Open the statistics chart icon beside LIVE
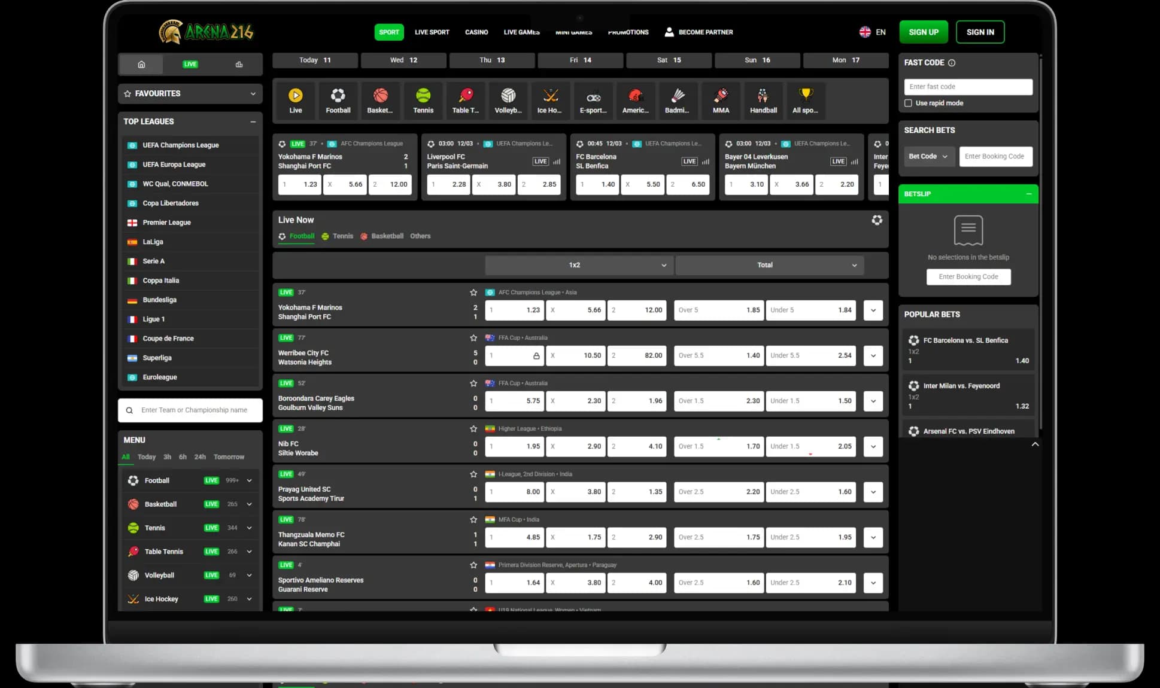The height and width of the screenshot is (688, 1160). click(x=239, y=64)
